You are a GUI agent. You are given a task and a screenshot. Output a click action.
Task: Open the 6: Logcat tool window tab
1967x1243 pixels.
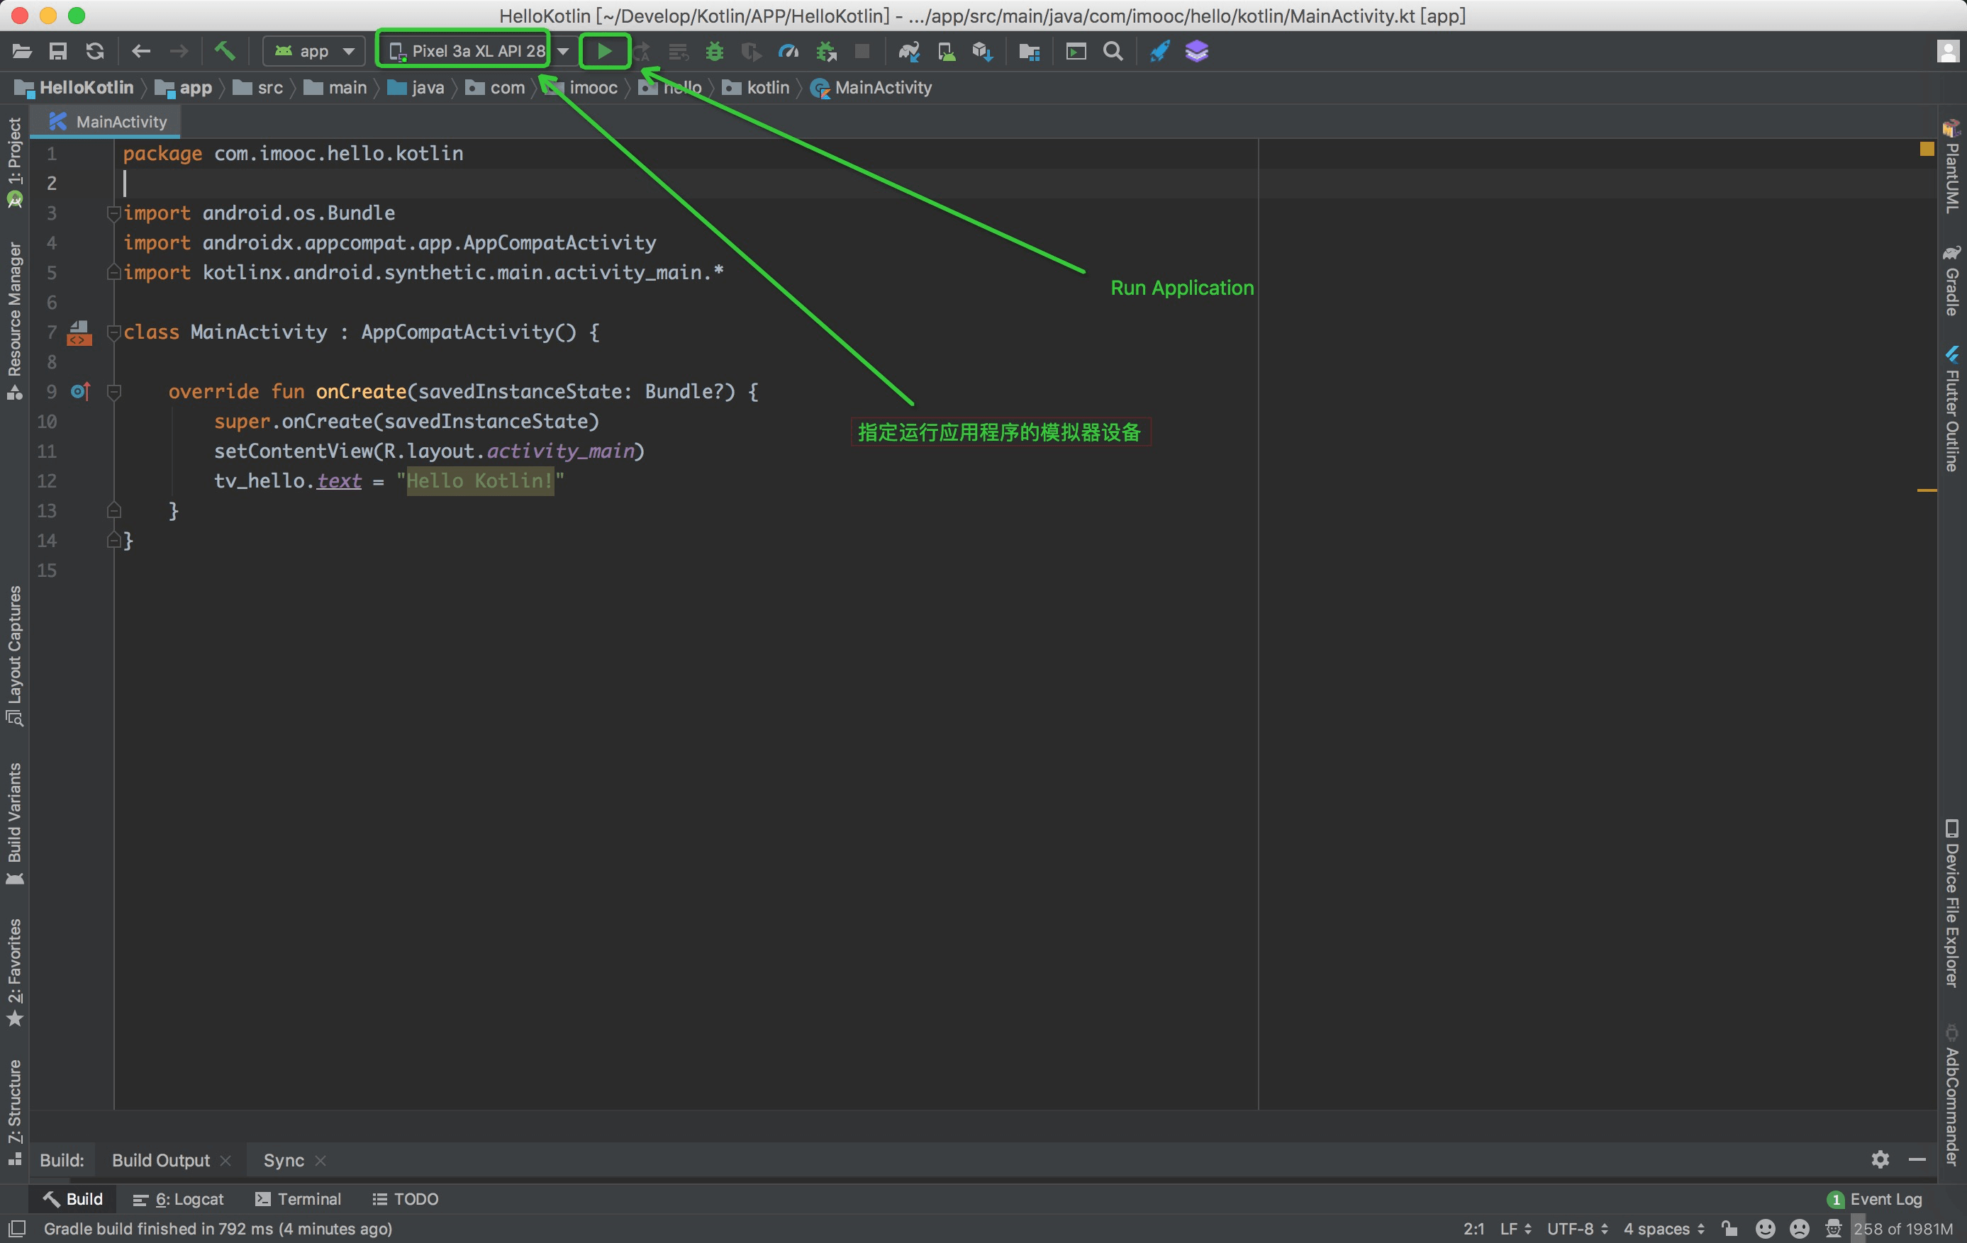tap(178, 1199)
